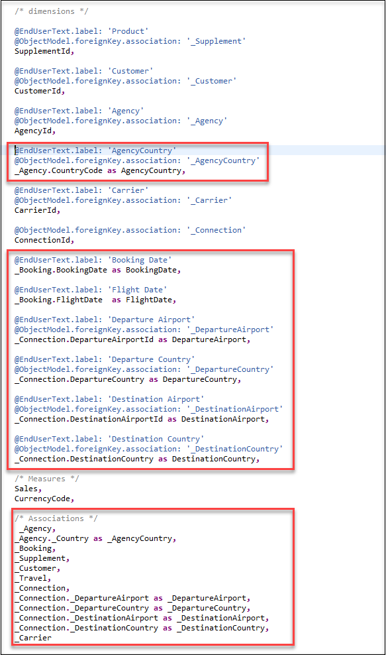
Task: Click the label line 'Destination Country'
Action: (x=109, y=439)
